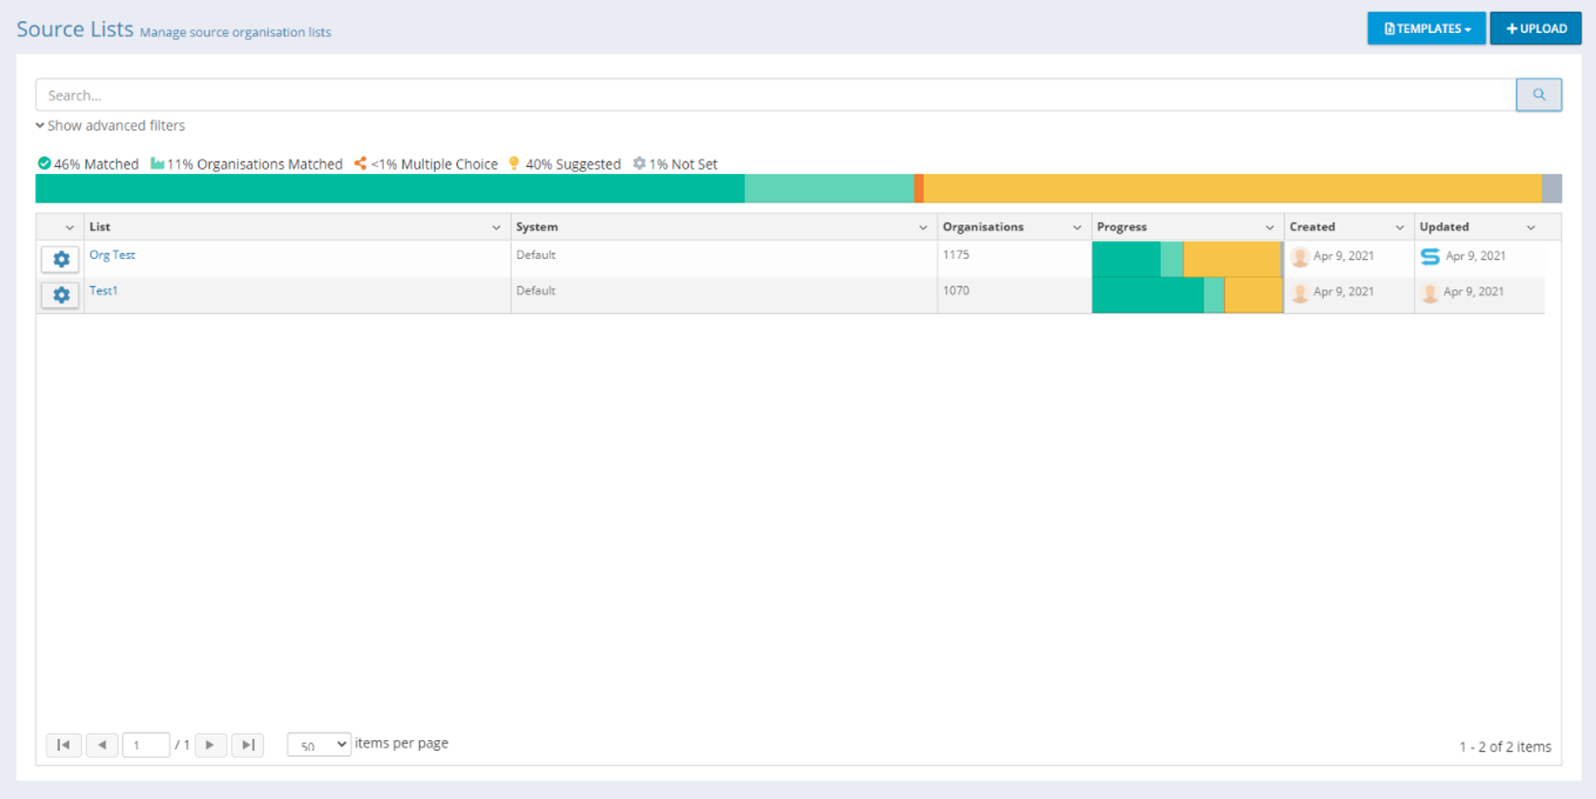Click the Upload button
Image resolution: width=1596 pixels, height=799 pixels.
pyautogui.click(x=1535, y=29)
